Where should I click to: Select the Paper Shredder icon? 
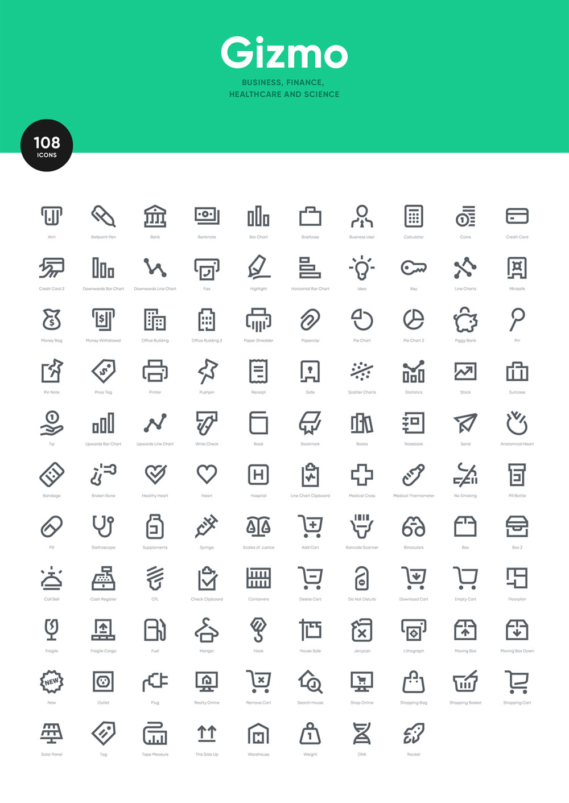pyautogui.click(x=258, y=320)
